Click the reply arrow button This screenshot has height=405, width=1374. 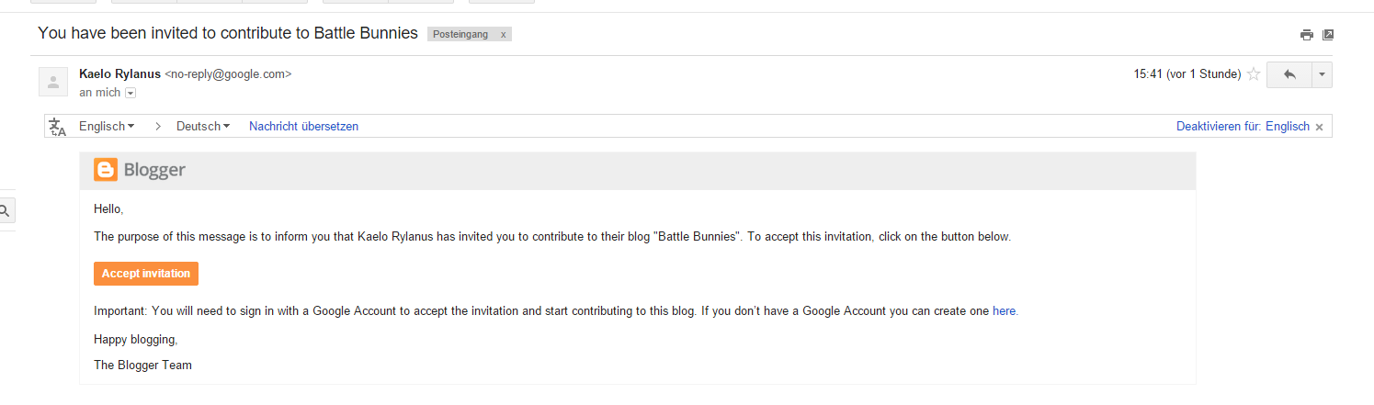pos(1289,74)
